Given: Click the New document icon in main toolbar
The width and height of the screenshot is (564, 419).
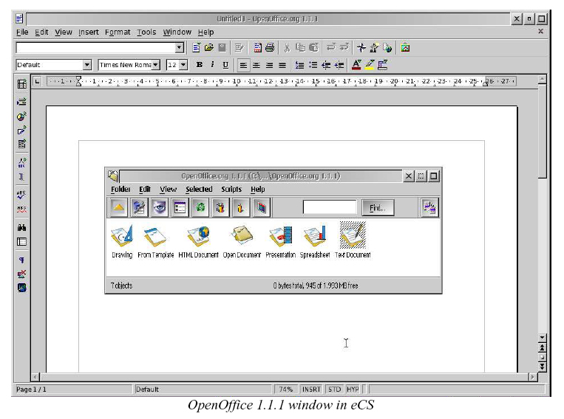Looking at the screenshot, I should click(196, 48).
